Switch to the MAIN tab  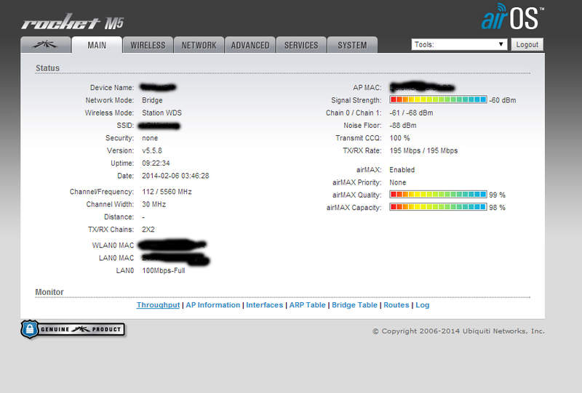point(97,45)
